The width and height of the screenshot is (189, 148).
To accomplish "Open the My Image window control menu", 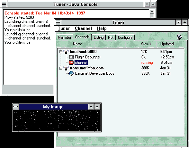I will click(16, 107).
